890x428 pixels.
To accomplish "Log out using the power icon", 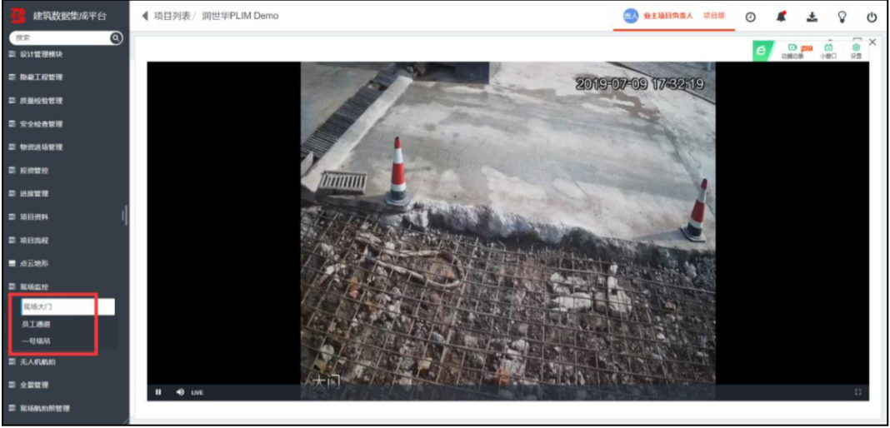I will (x=872, y=17).
